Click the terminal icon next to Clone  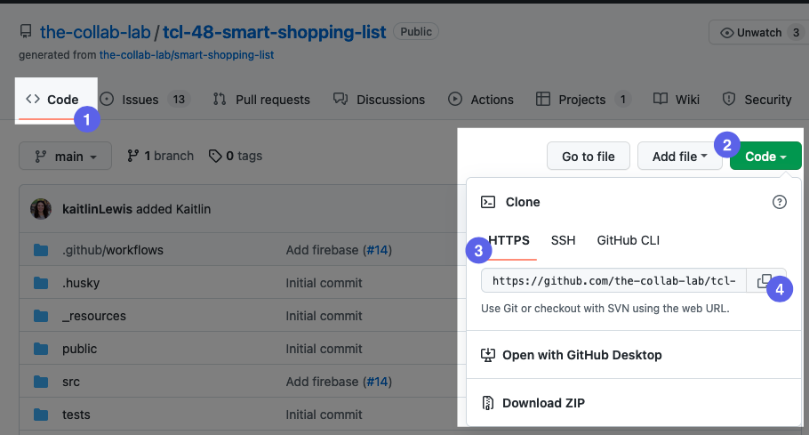[488, 202]
